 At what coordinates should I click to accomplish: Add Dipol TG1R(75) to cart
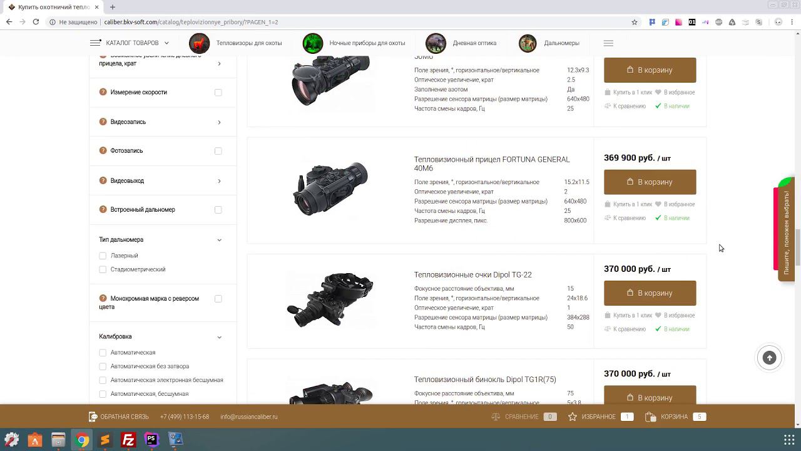coord(650,395)
